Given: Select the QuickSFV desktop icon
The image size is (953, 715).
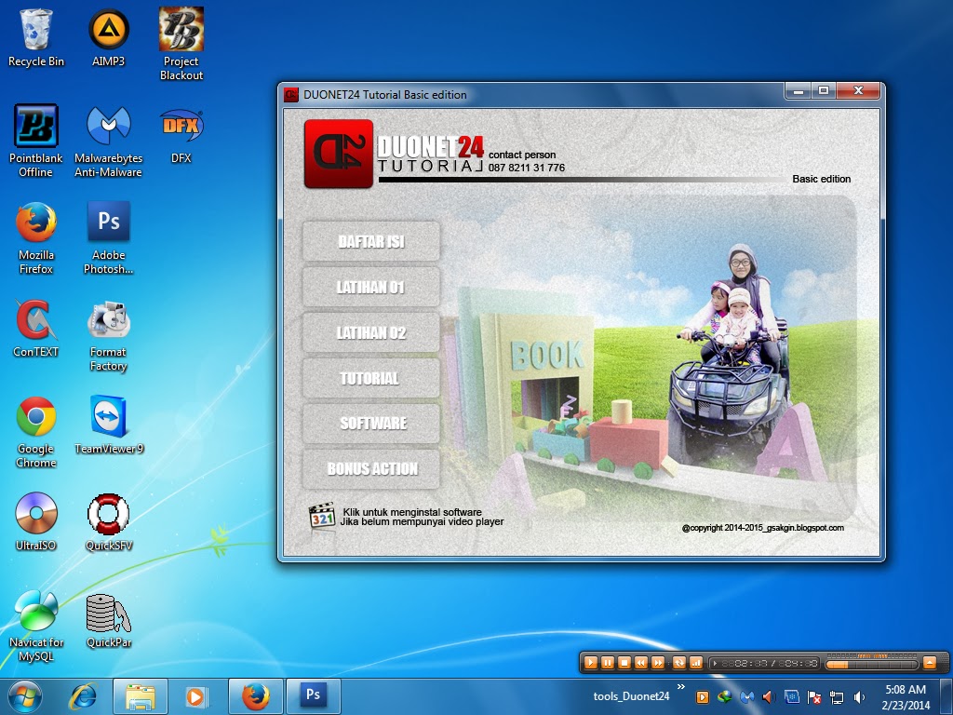Looking at the screenshot, I should pos(108,521).
